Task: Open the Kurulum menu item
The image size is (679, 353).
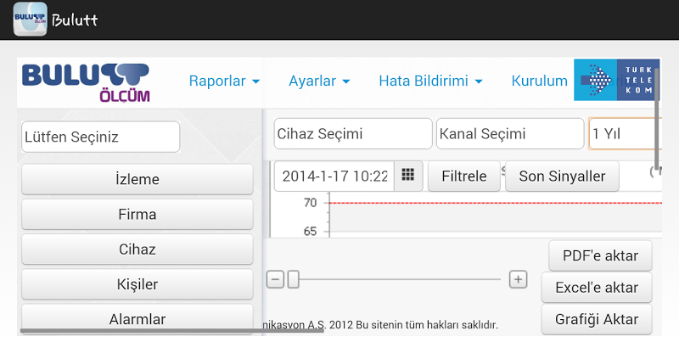Action: click(x=539, y=81)
